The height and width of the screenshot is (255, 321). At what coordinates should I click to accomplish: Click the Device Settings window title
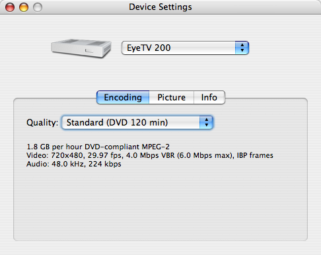pos(160,7)
